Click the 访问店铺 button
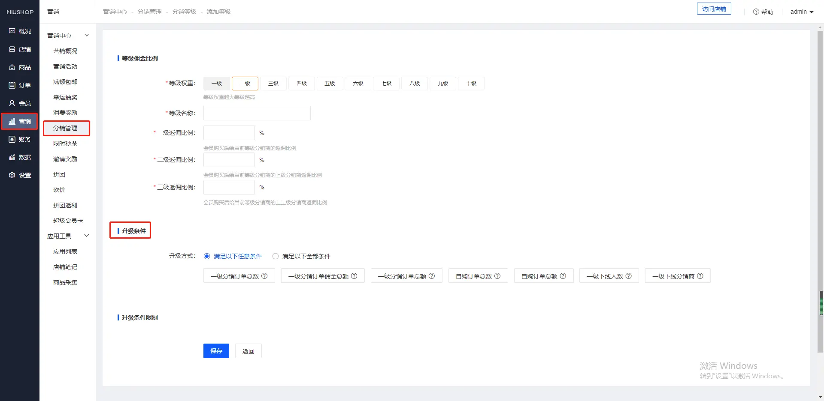The height and width of the screenshot is (401, 824). [x=714, y=9]
